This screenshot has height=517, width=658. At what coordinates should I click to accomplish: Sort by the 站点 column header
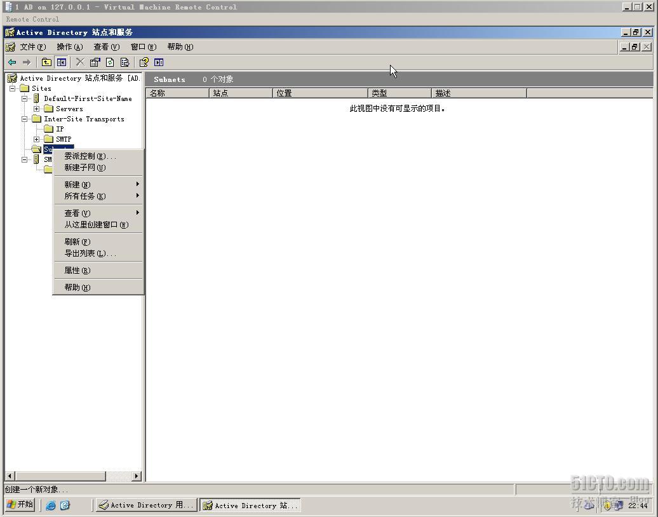coord(241,93)
